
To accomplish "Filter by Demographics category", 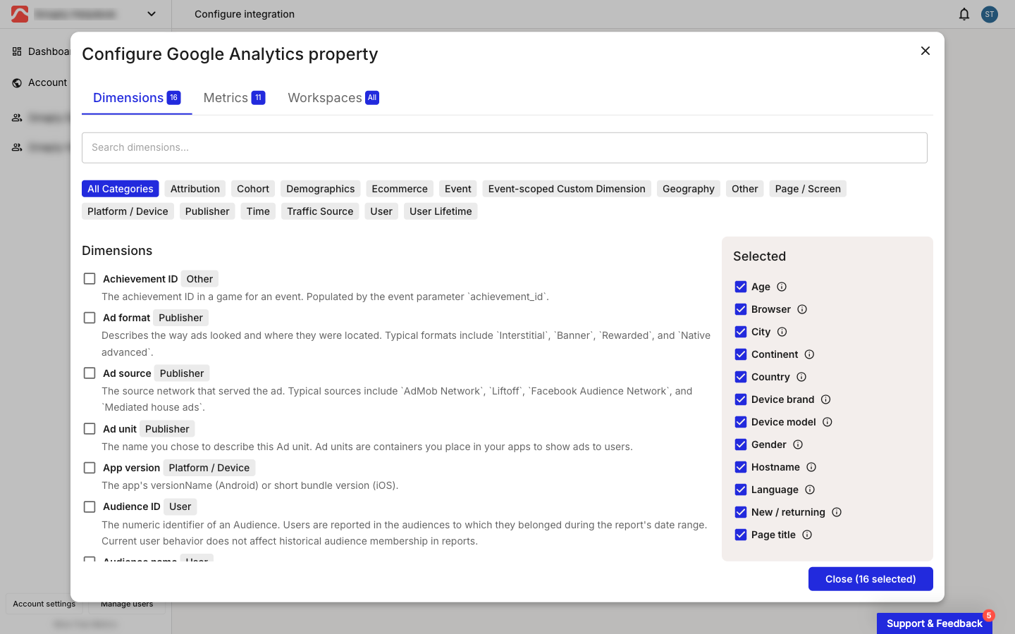I will (x=321, y=189).
